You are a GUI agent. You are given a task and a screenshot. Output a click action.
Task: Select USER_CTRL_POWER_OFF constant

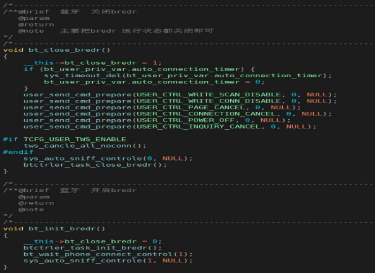tap(186, 120)
